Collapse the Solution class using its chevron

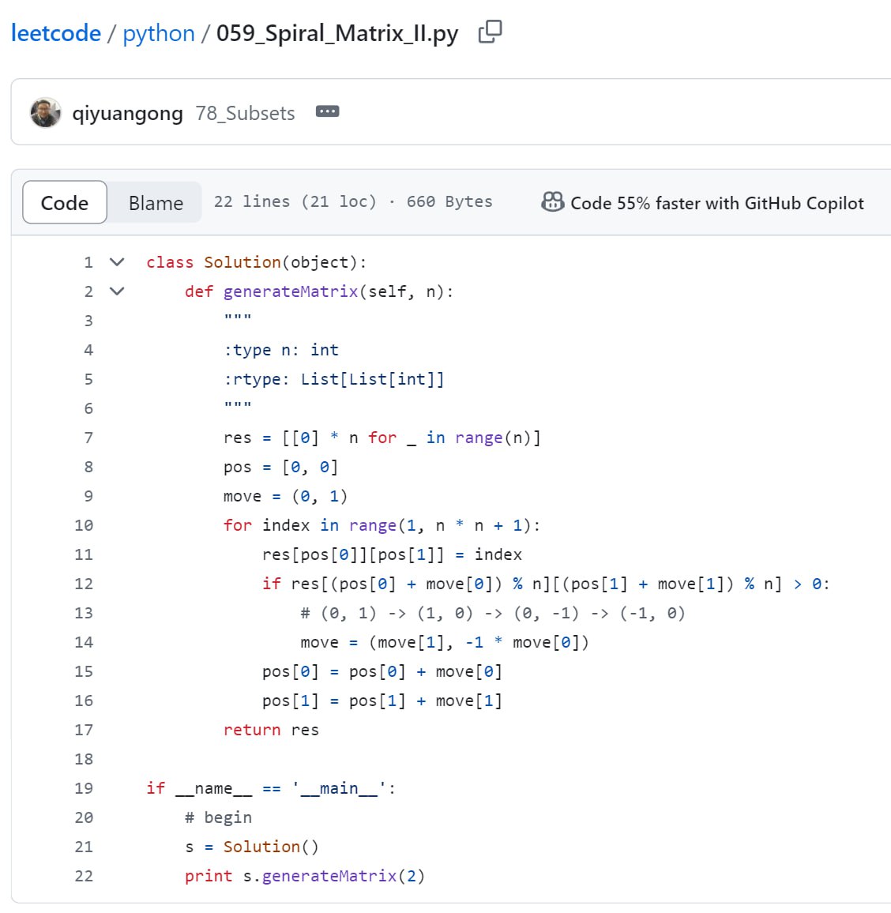(116, 261)
